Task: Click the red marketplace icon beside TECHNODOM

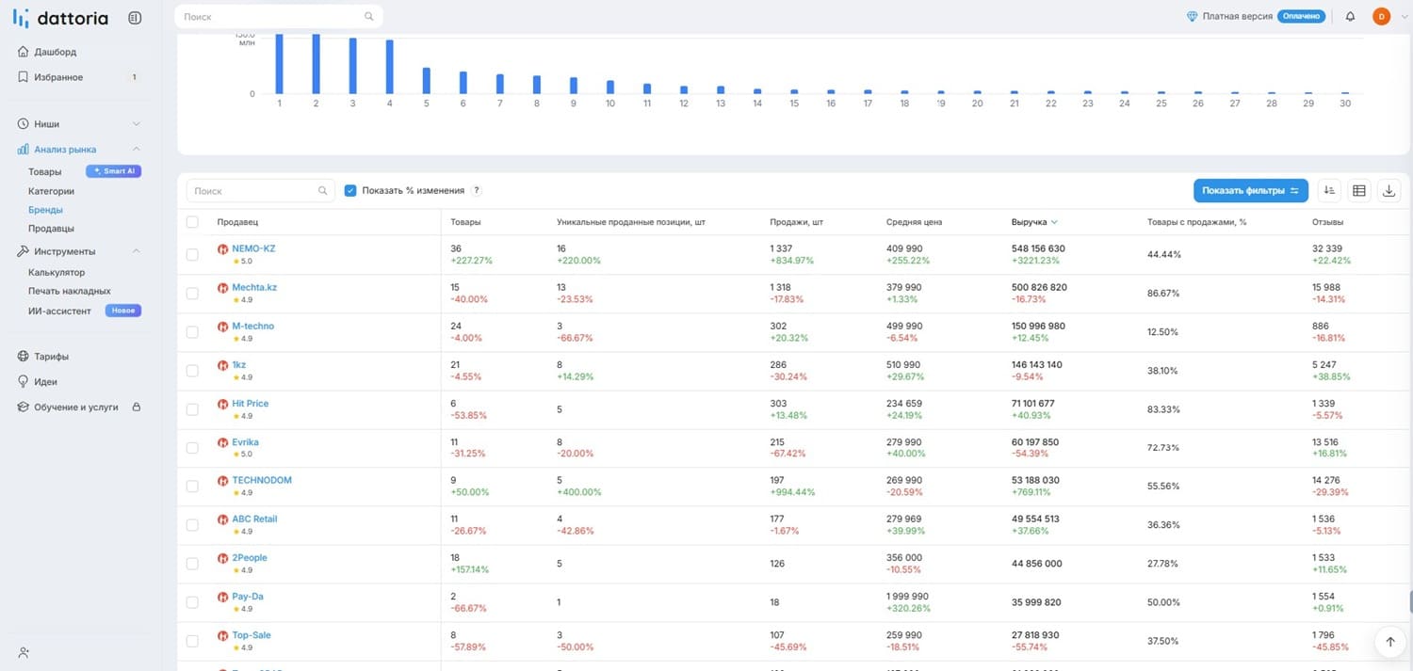Action: 223,481
